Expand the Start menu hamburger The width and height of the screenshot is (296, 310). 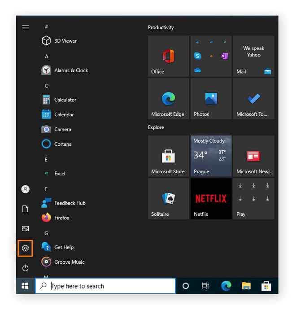click(25, 27)
